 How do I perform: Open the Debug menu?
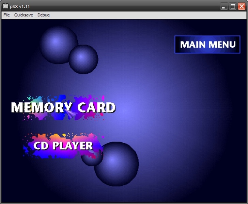coord(44,15)
